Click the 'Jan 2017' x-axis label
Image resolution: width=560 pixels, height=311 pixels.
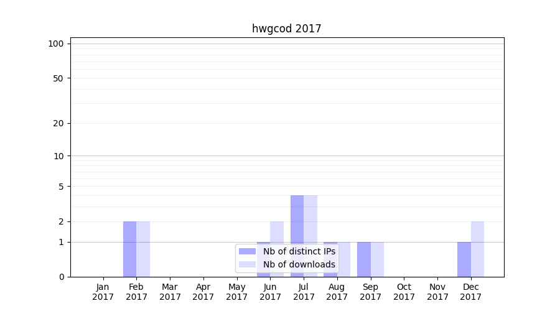[x=103, y=292]
